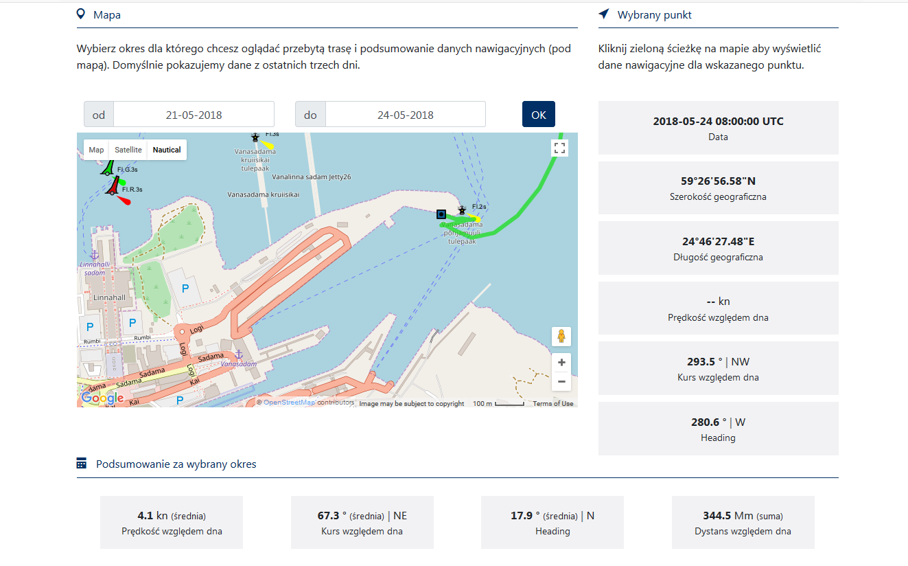Enter fullscreen using the expand icon
The height and width of the screenshot is (566, 908).
tap(559, 148)
